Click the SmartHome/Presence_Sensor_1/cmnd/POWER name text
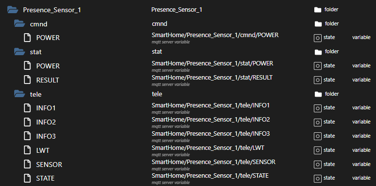The image size is (376, 186). [215, 35]
